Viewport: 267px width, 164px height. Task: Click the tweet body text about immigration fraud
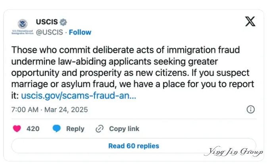click(133, 73)
